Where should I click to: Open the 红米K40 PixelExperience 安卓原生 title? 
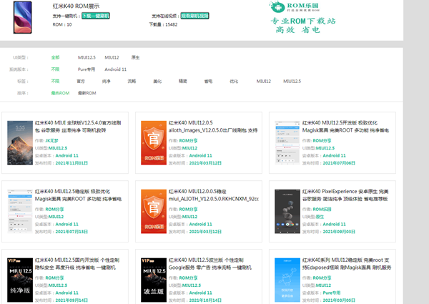[x=345, y=195]
